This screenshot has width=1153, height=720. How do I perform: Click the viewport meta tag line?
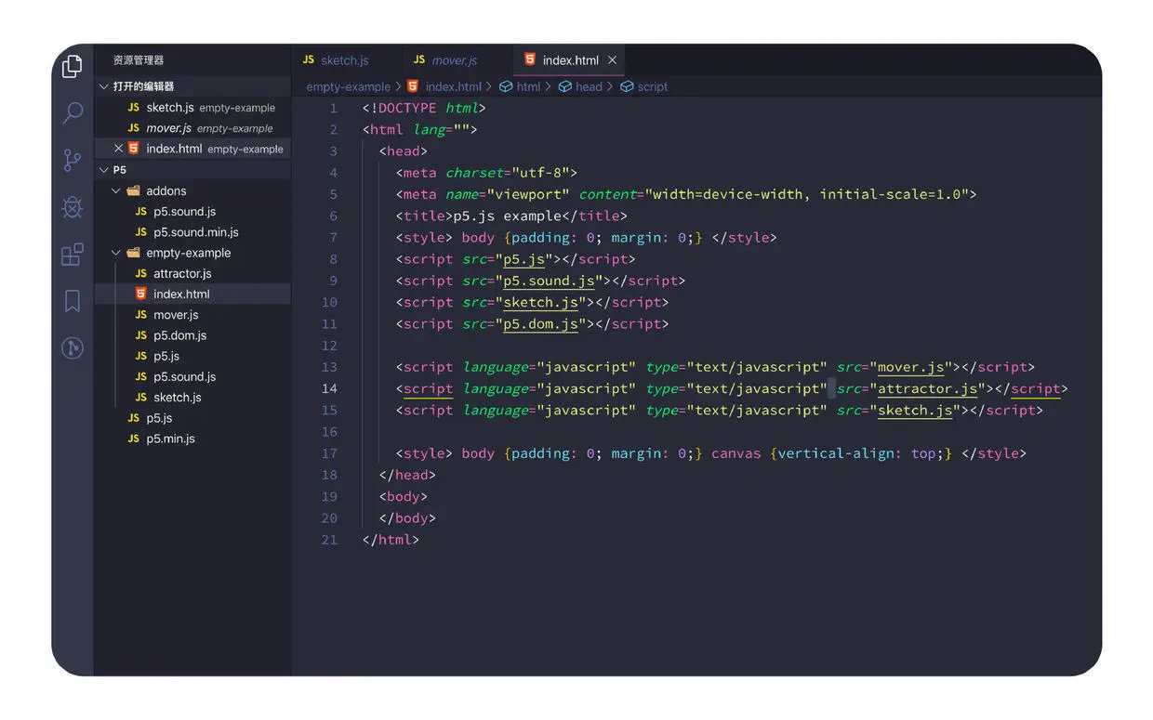[686, 194]
